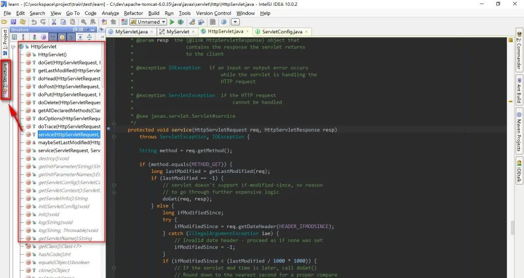Close the HttpServlet.java tab

[x=247, y=31]
